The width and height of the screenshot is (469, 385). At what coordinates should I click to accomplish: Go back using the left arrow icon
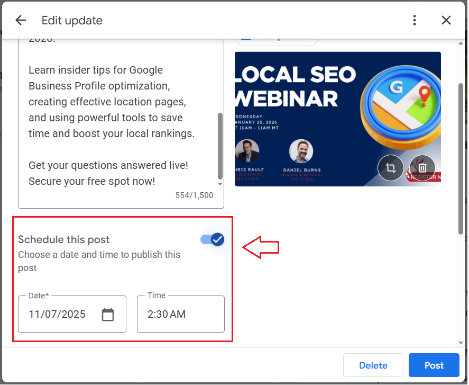(21, 20)
